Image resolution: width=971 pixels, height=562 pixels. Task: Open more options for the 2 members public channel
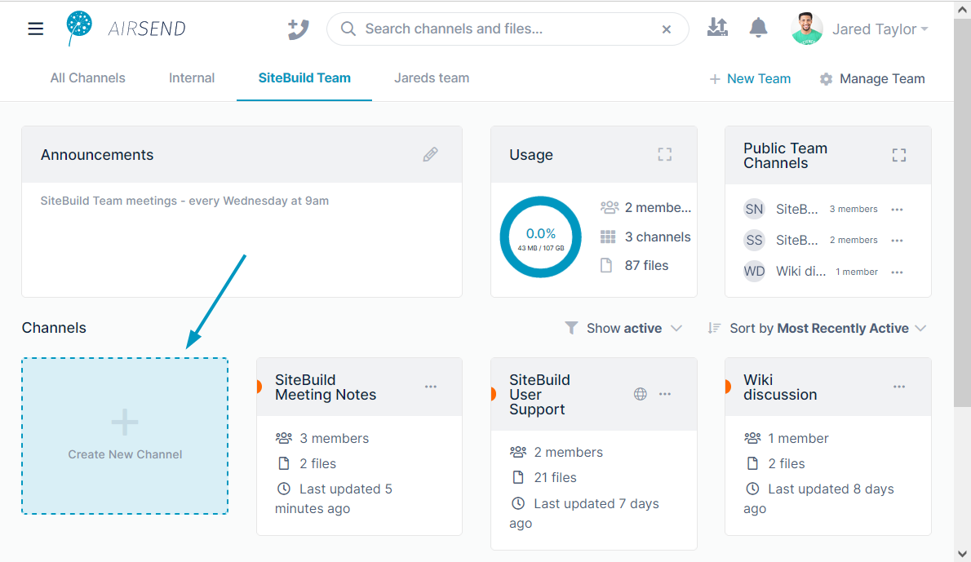897,241
